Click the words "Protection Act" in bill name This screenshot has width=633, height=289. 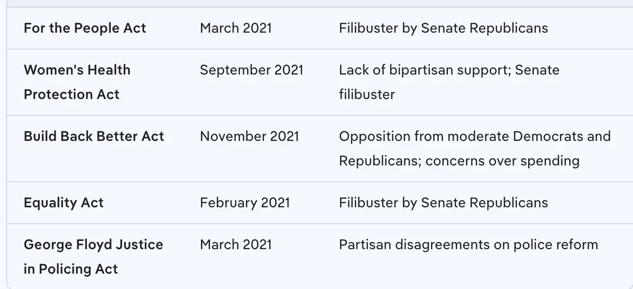pyautogui.click(x=72, y=94)
